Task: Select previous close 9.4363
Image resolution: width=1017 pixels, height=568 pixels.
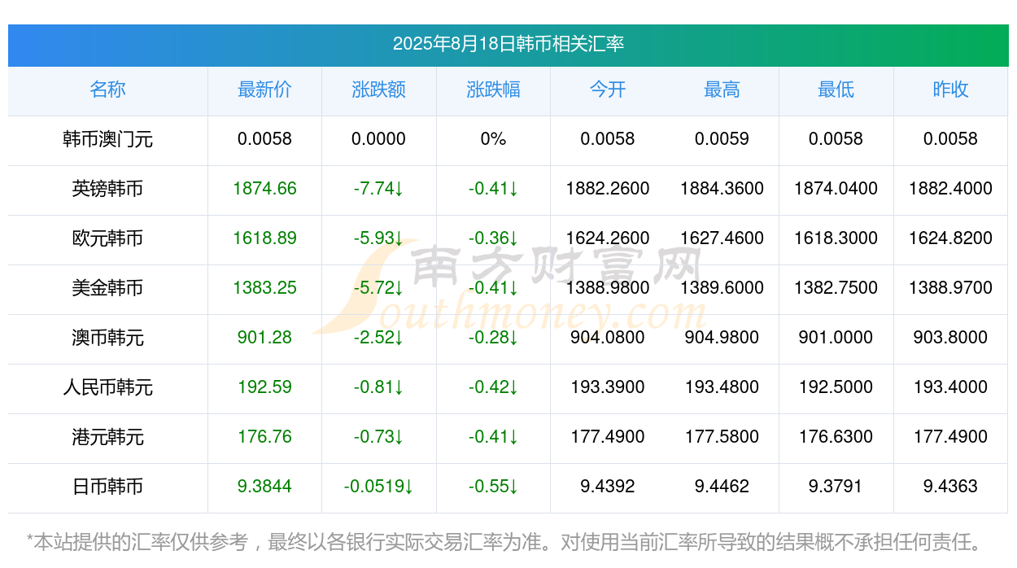Action: pos(950,487)
